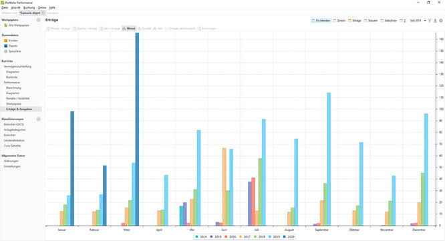The width and height of the screenshot is (445, 241).
Task: Click the 2014 legend color swatch
Action: pos(196,237)
